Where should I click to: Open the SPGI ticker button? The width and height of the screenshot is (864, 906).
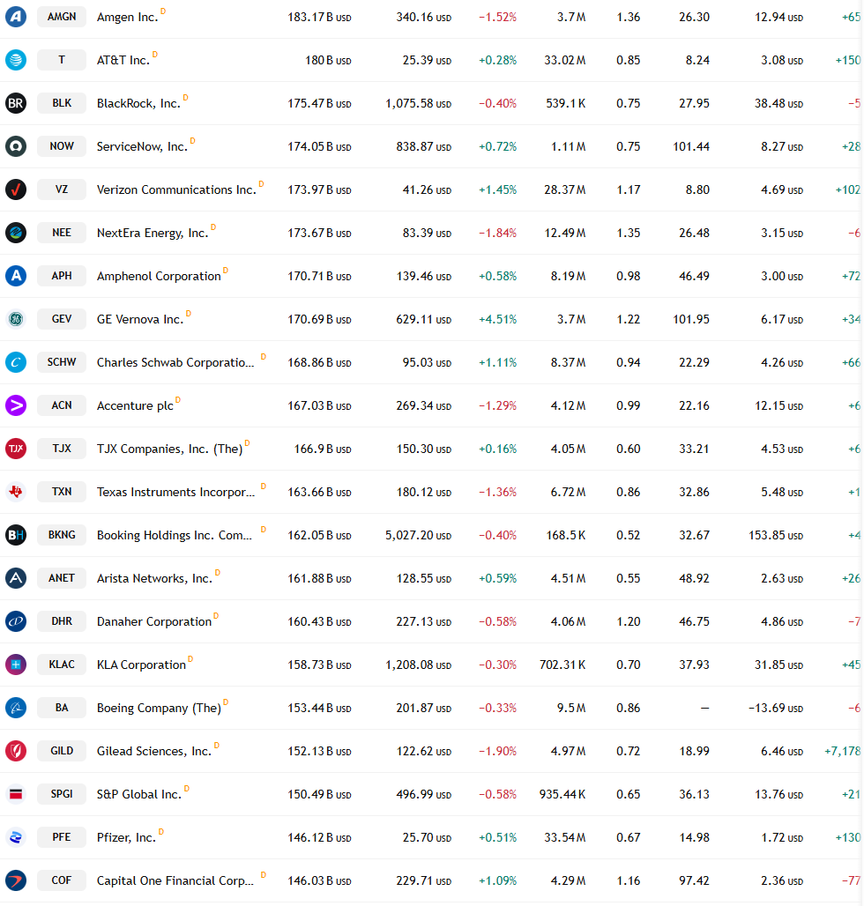tap(62, 794)
